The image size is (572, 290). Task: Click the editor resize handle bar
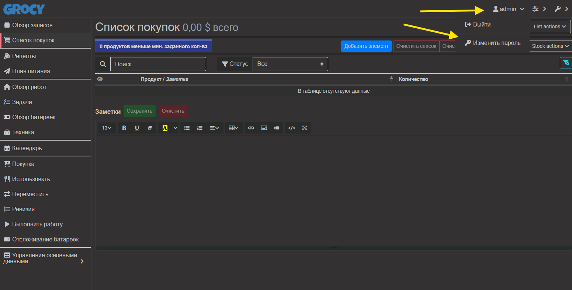point(334,248)
